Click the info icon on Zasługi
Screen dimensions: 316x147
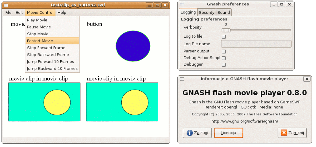click(190, 133)
